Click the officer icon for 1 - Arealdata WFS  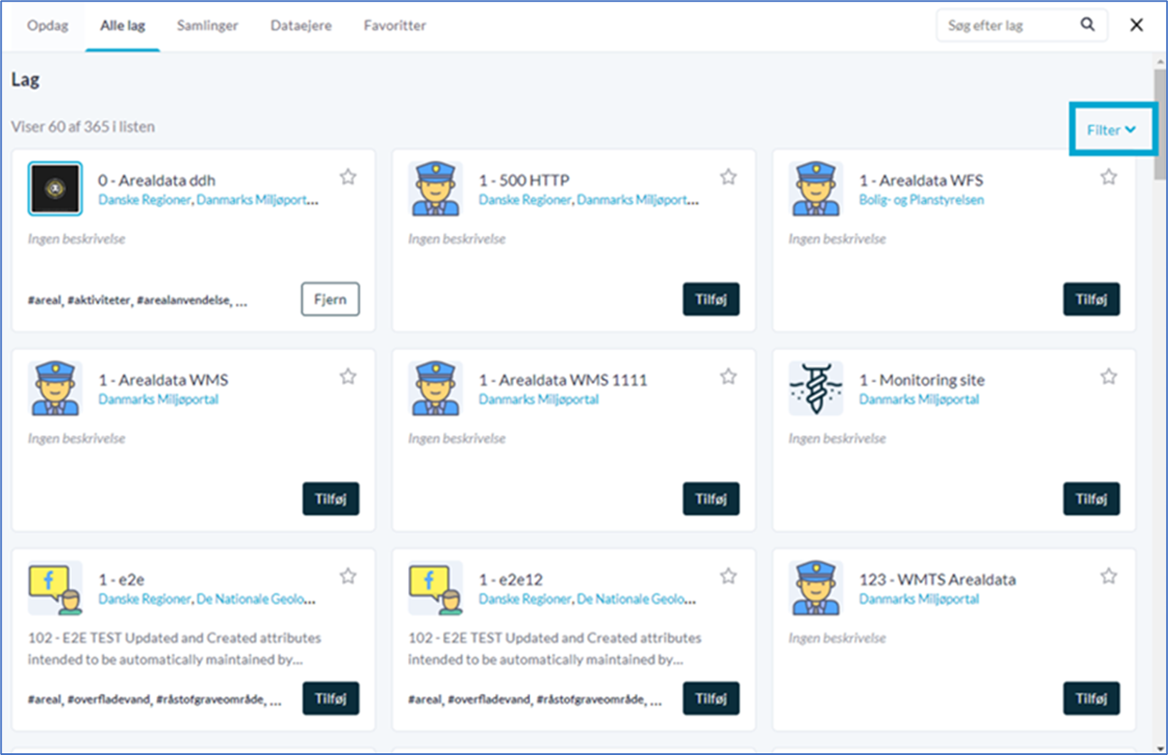tap(816, 188)
